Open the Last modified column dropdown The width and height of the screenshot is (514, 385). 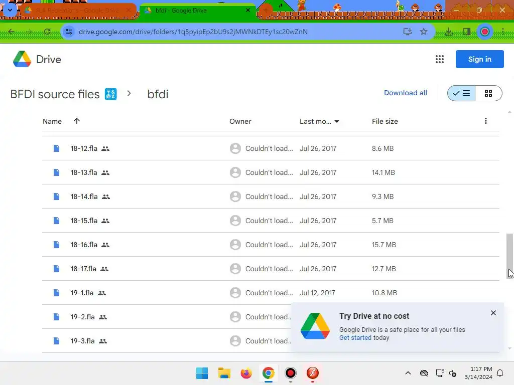coord(337,121)
